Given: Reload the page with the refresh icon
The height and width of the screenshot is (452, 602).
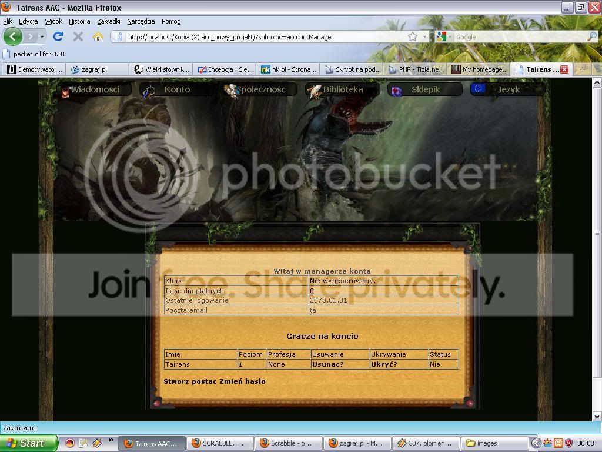Looking at the screenshot, I should pyautogui.click(x=58, y=36).
